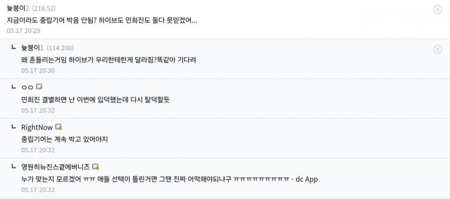Click X icon on 뉴붕이1's reply
The height and width of the screenshot is (199, 450).
(437, 49)
